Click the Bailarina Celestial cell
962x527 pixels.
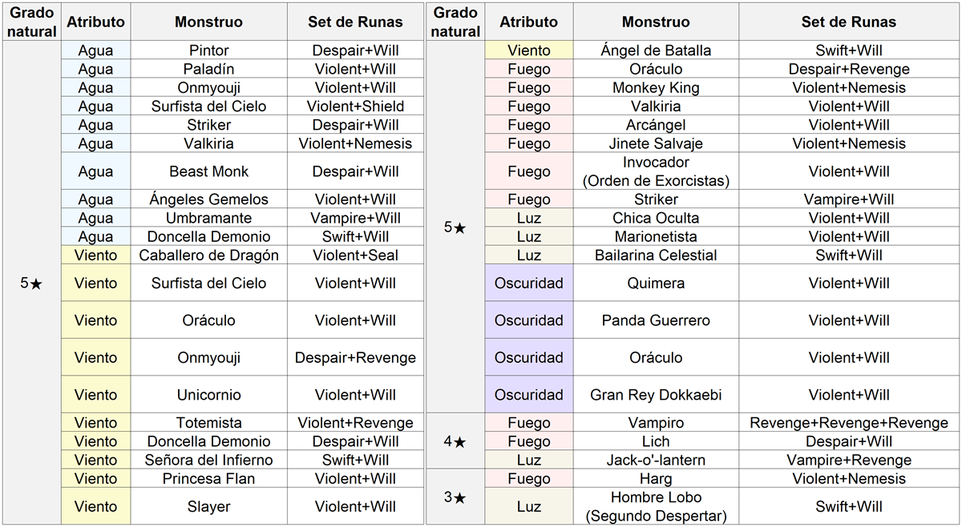[656, 255]
